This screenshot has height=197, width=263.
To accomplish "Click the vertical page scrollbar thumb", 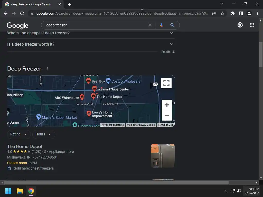I will tap(261, 54).
